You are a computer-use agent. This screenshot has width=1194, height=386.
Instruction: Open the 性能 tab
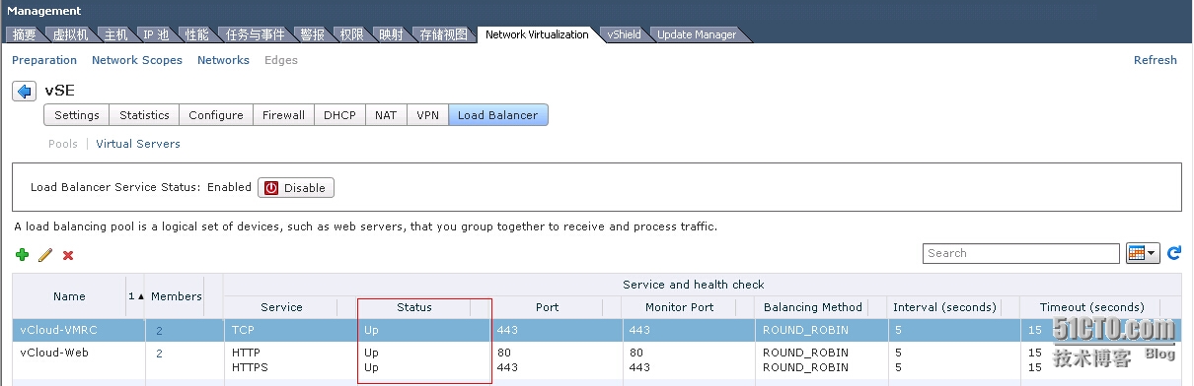click(x=196, y=34)
